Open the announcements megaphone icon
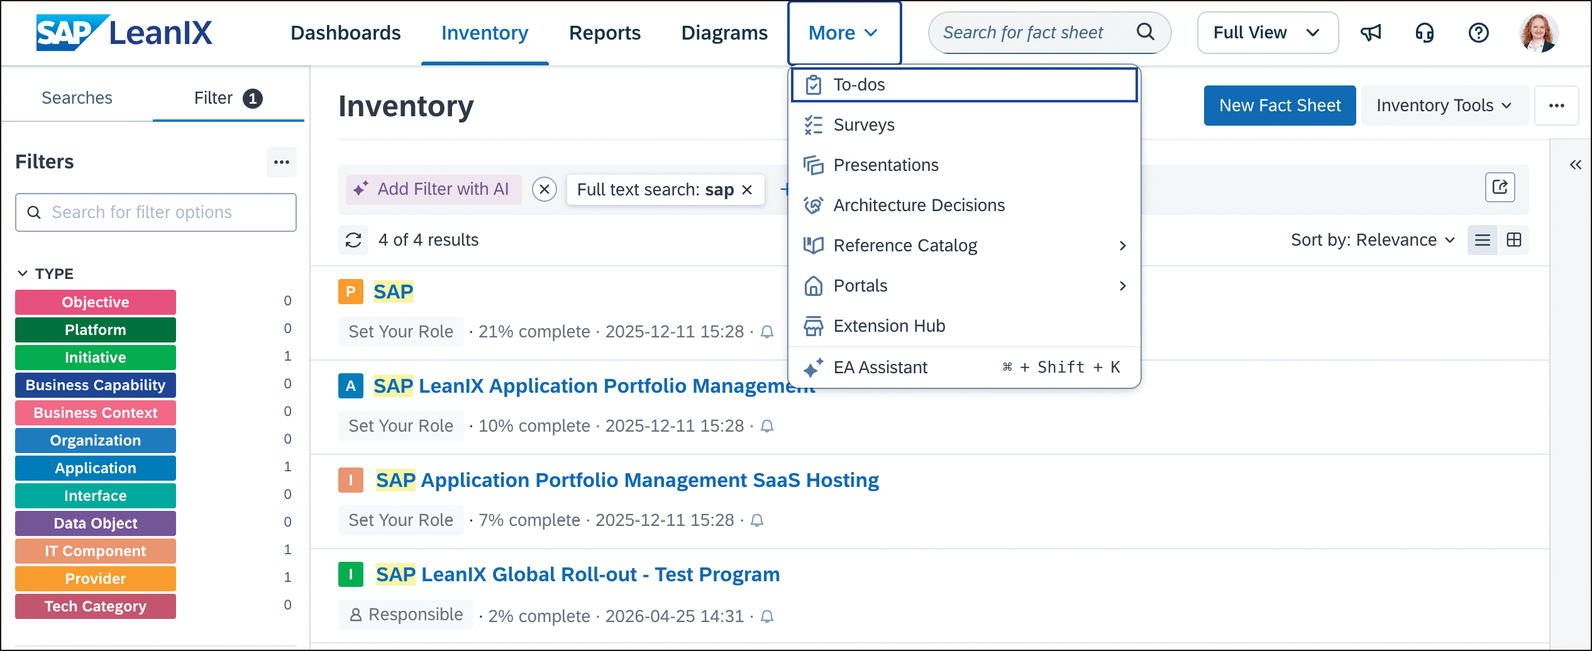 [1371, 33]
